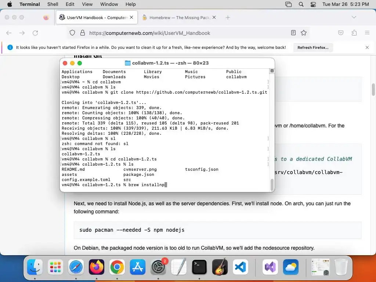Open Firefox application hamburger menu
376x282 pixels.
point(367,33)
